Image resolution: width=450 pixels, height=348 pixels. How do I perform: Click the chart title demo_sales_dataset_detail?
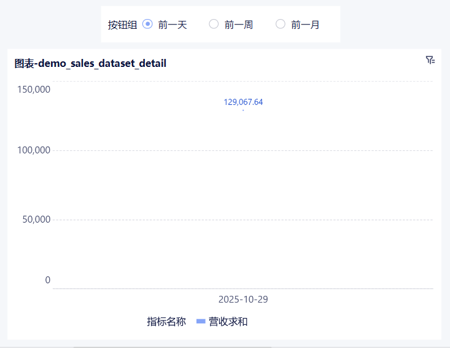click(x=90, y=63)
